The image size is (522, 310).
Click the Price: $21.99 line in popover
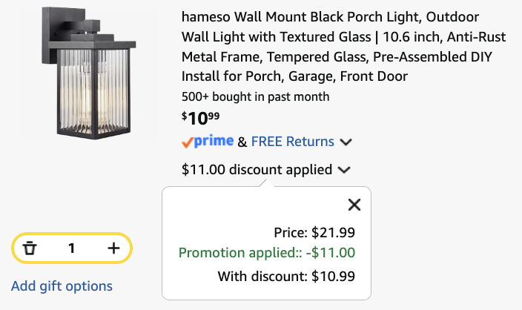314,232
